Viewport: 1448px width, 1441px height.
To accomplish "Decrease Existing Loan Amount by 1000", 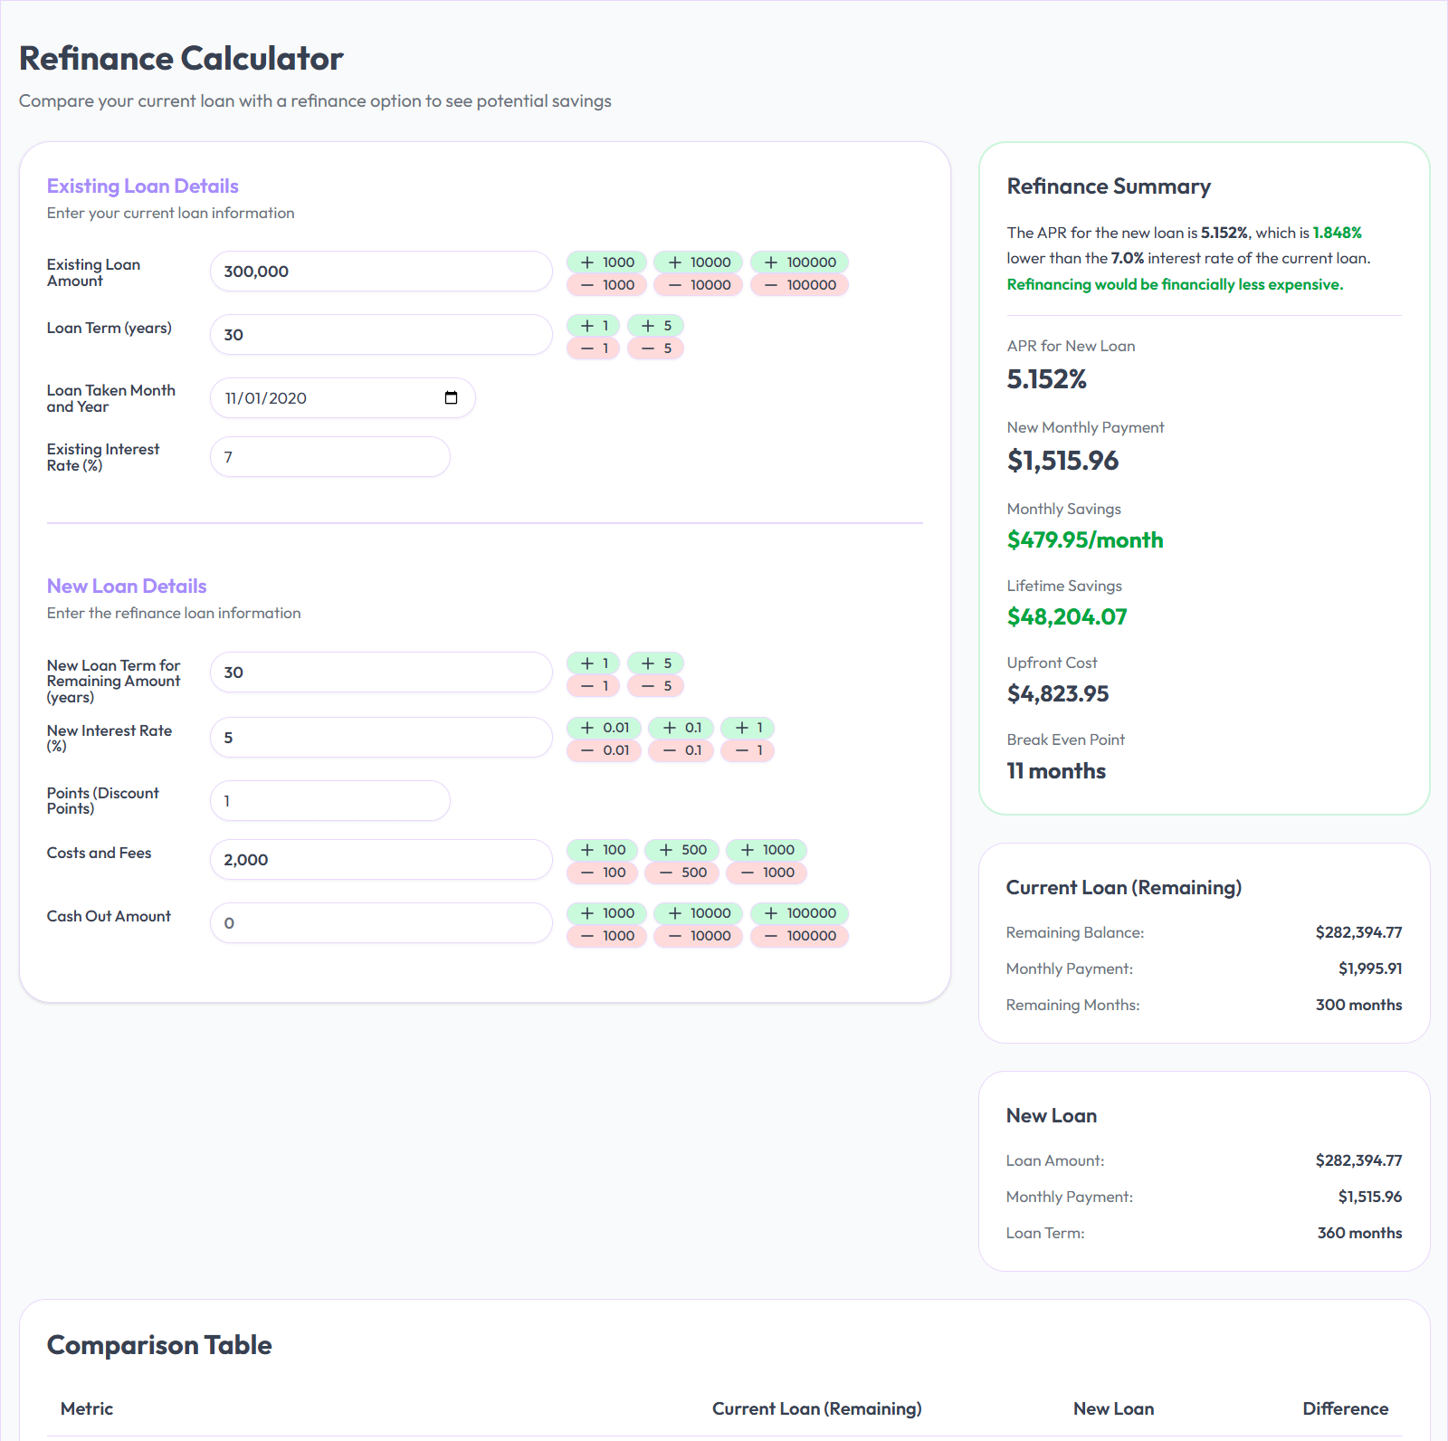I will pyautogui.click(x=605, y=284).
